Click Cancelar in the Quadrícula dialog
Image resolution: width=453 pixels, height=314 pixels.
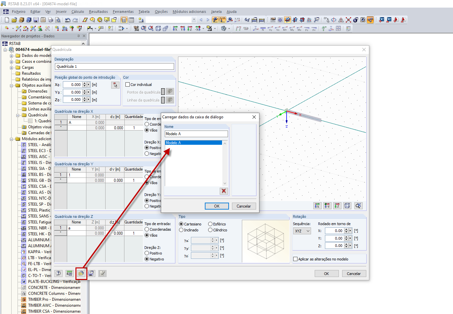(x=354, y=274)
